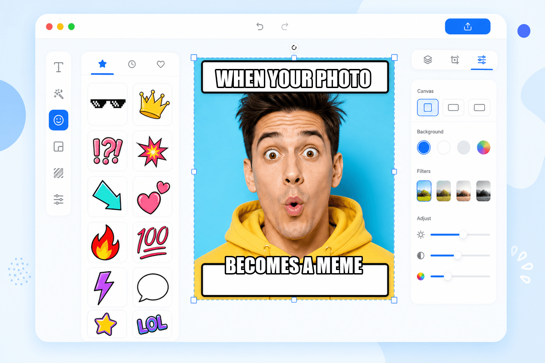Choose the light gray background color

coord(464,147)
